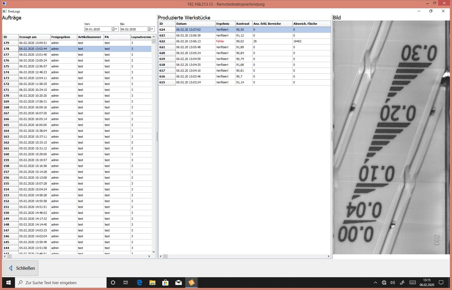Sort by Anz. fehl. Bereiche column
The height and width of the screenshot is (290, 452).
tap(272, 24)
